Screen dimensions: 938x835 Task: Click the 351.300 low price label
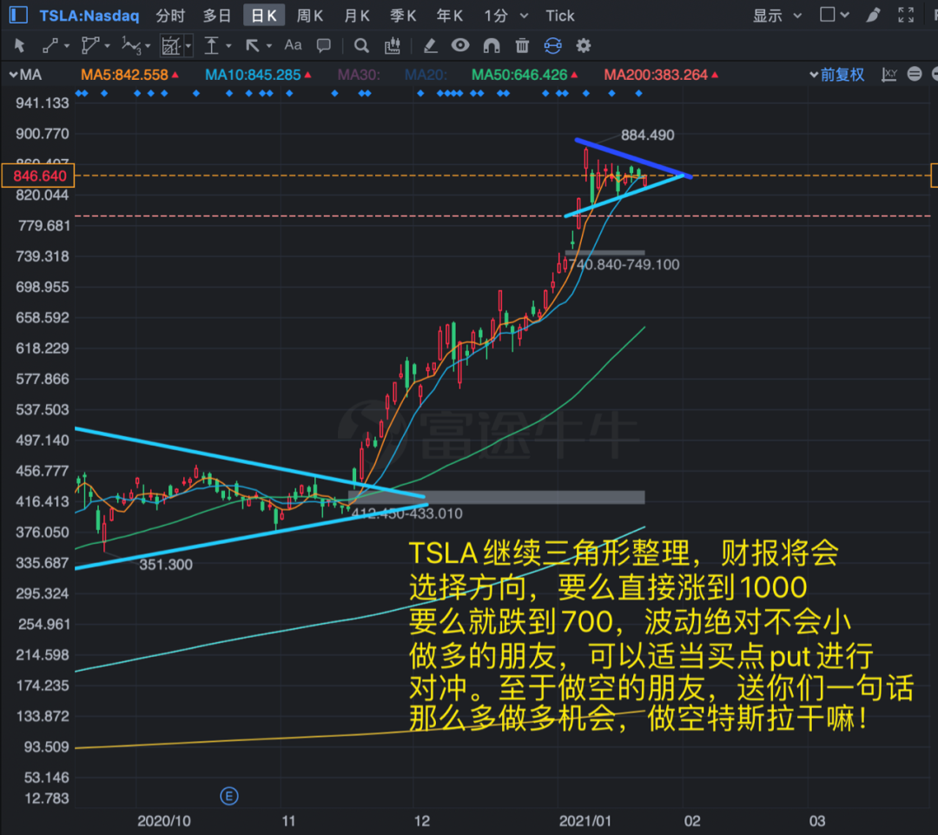click(166, 565)
